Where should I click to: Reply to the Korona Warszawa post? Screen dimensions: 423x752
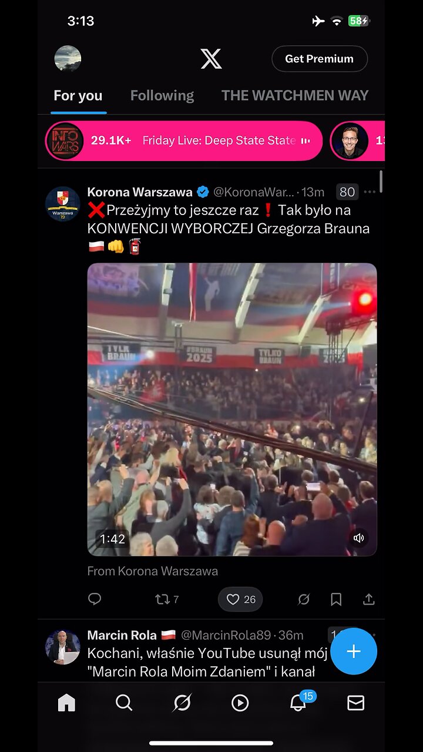point(95,599)
